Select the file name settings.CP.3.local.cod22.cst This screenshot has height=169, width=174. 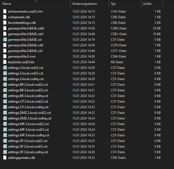click(28, 102)
